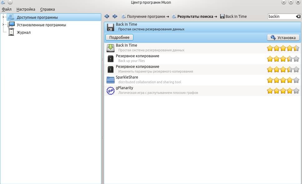302x184 pixels.
Task: Close the Muon window
Action: point(298,2)
